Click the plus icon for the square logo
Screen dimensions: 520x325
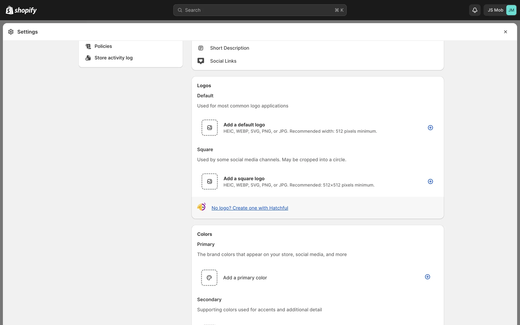(430, 181)
